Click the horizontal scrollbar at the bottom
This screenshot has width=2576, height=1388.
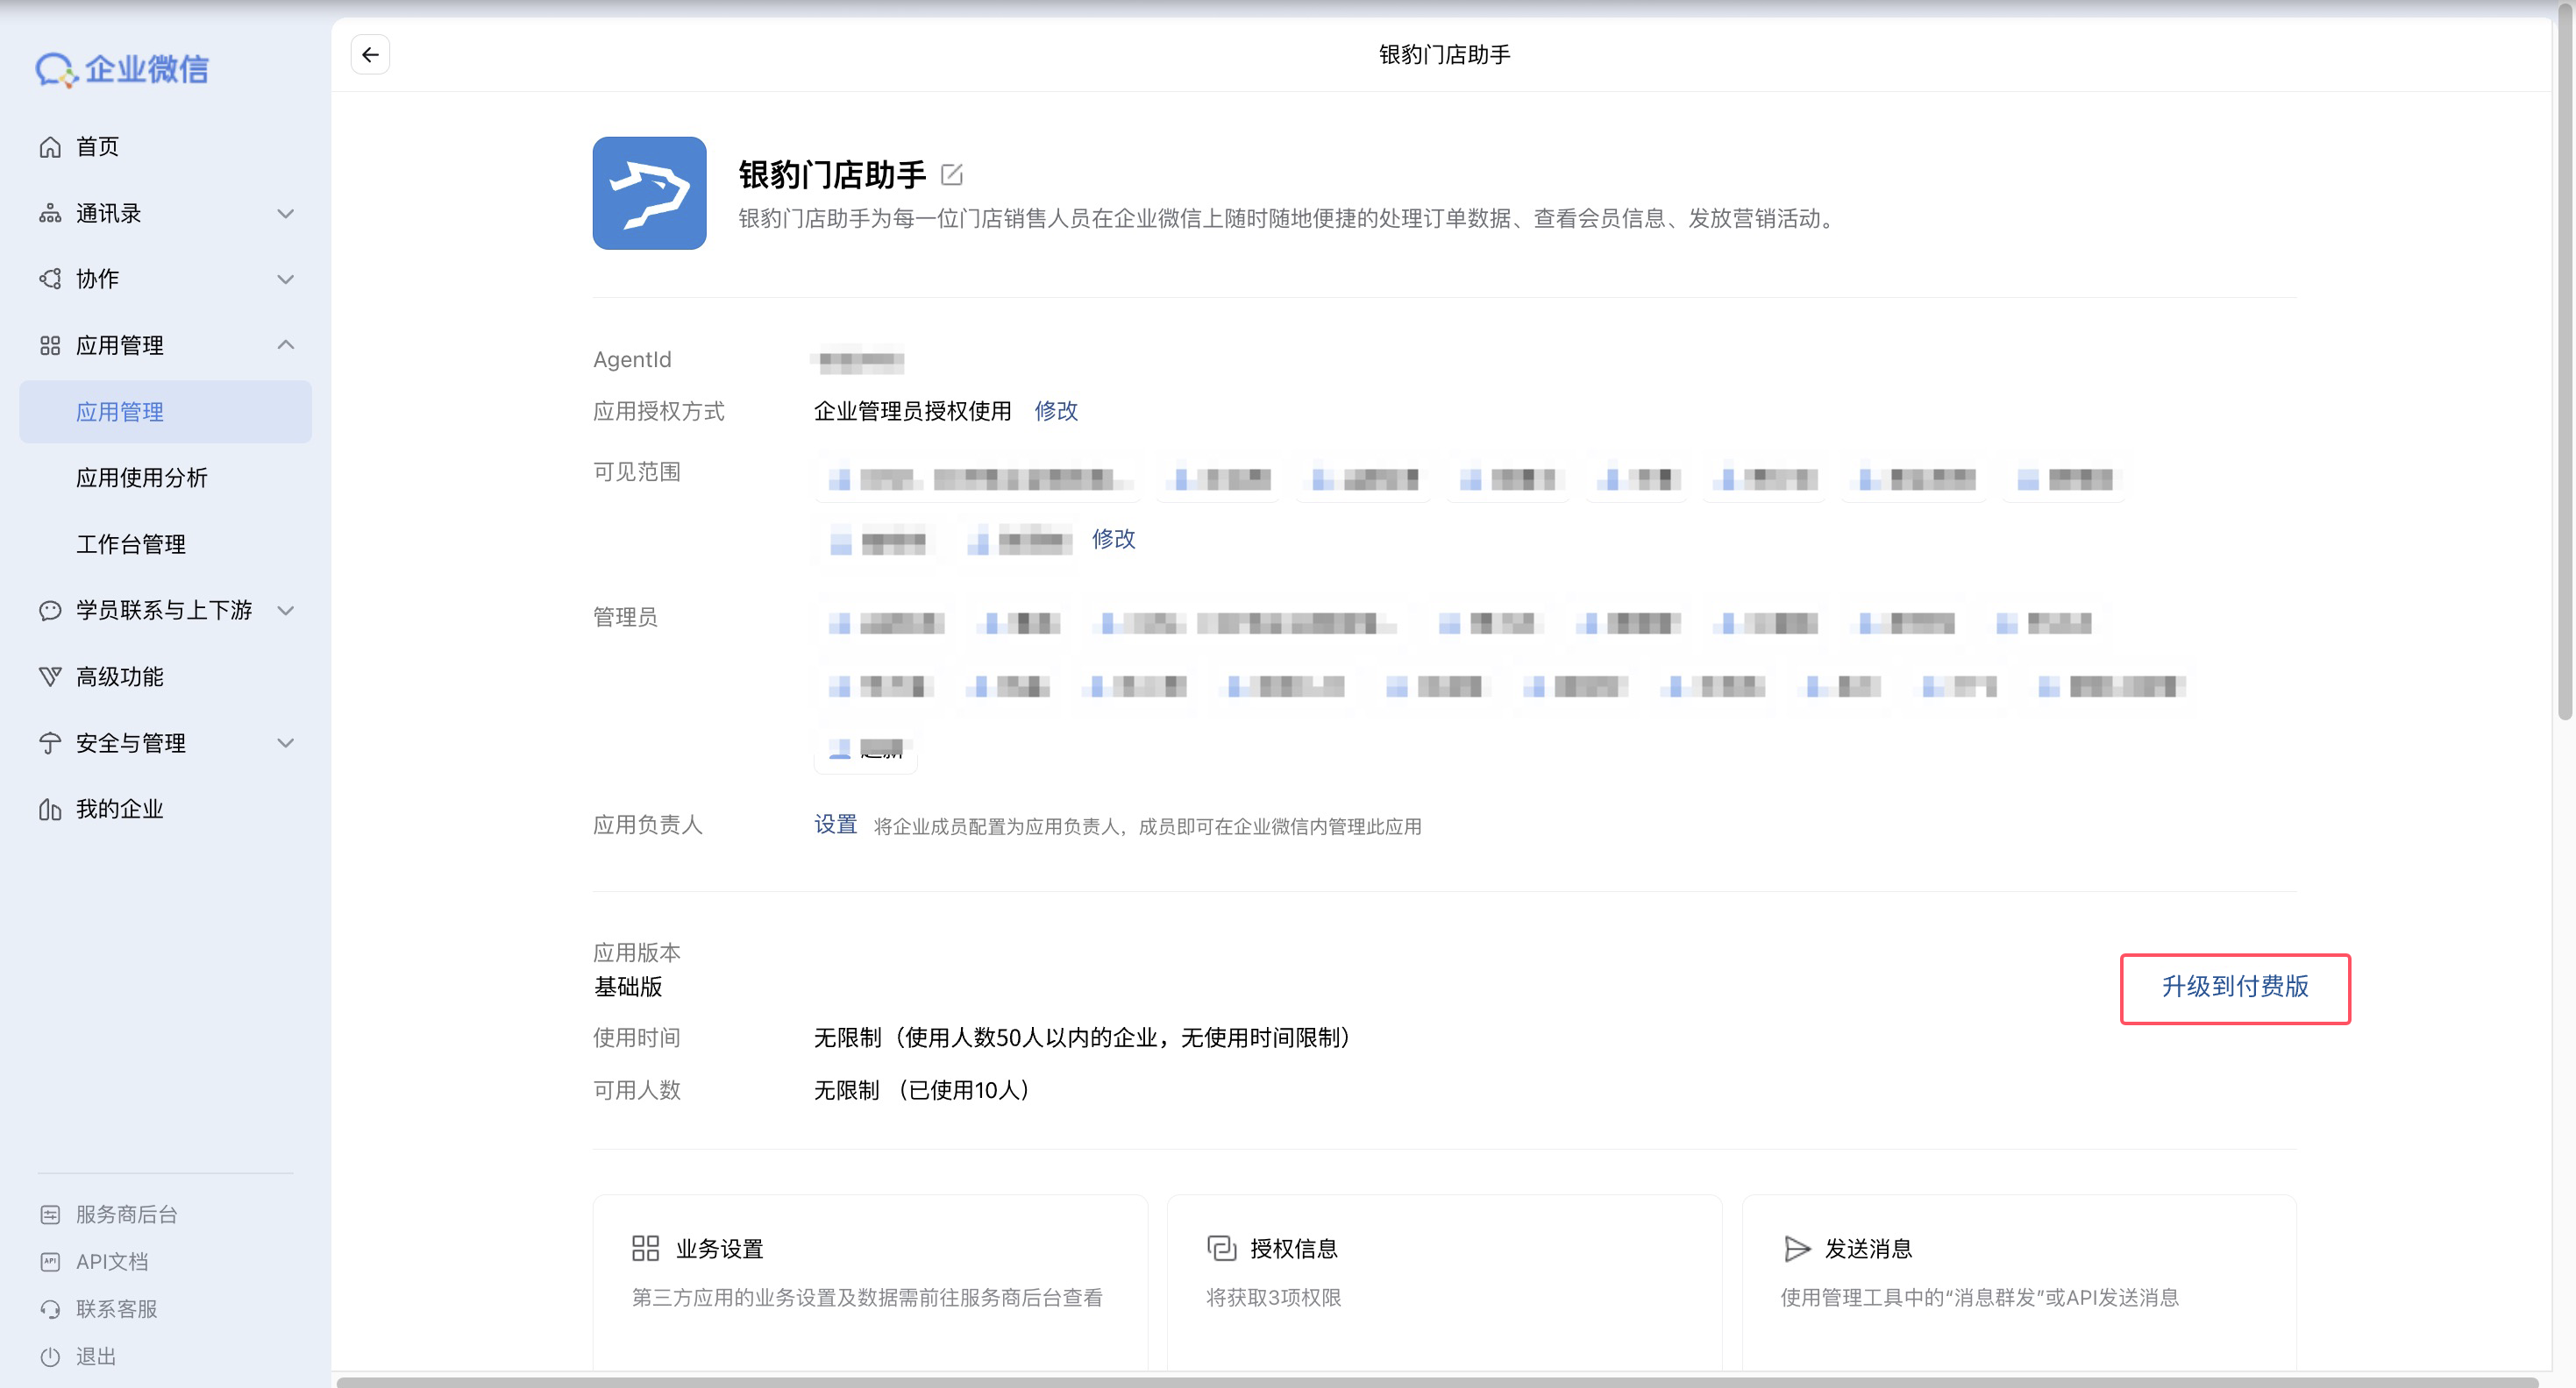pyautogui.click(x=1437, y=1382)
